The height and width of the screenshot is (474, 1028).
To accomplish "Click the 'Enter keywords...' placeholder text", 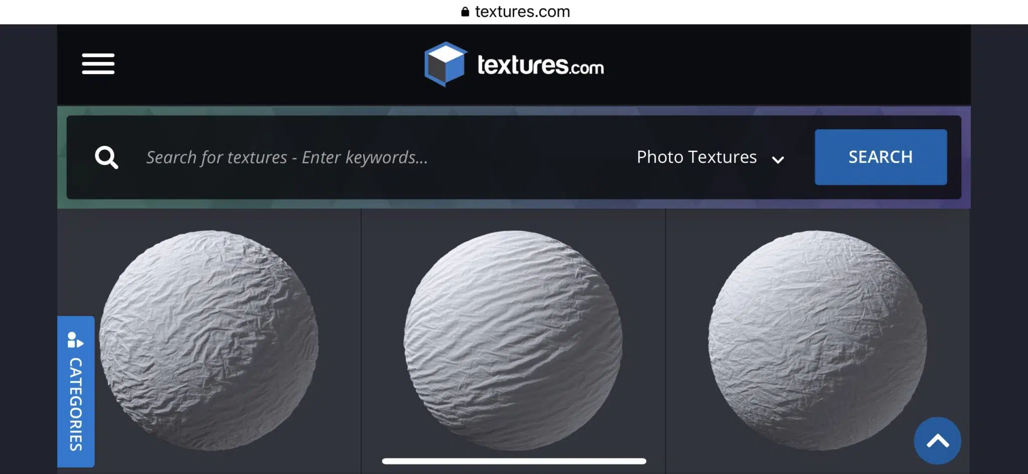I will [x=364, y=157].
